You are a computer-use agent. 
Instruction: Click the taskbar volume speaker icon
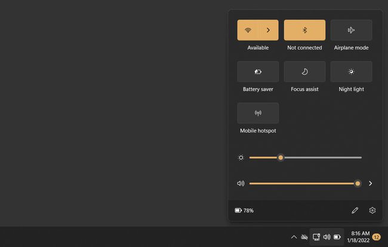tap(327, 237)
